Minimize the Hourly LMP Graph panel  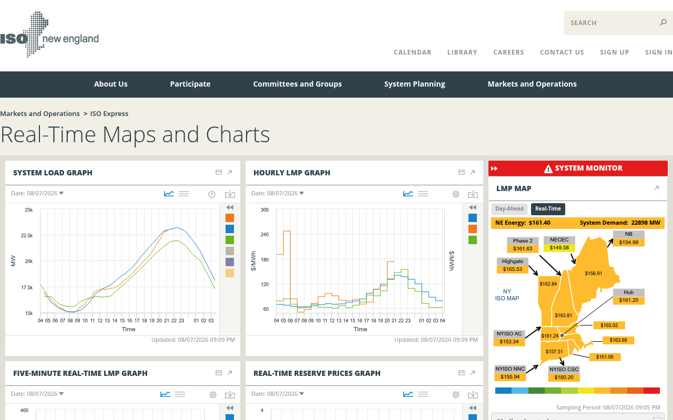(462, 172)
